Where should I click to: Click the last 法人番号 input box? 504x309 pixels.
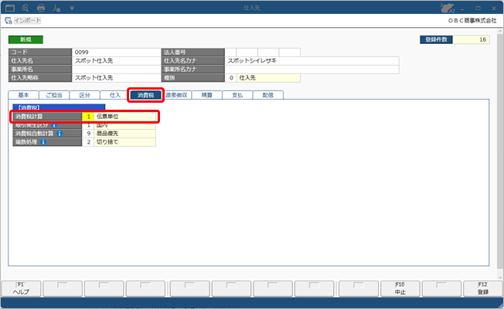[x=289, y=52]
